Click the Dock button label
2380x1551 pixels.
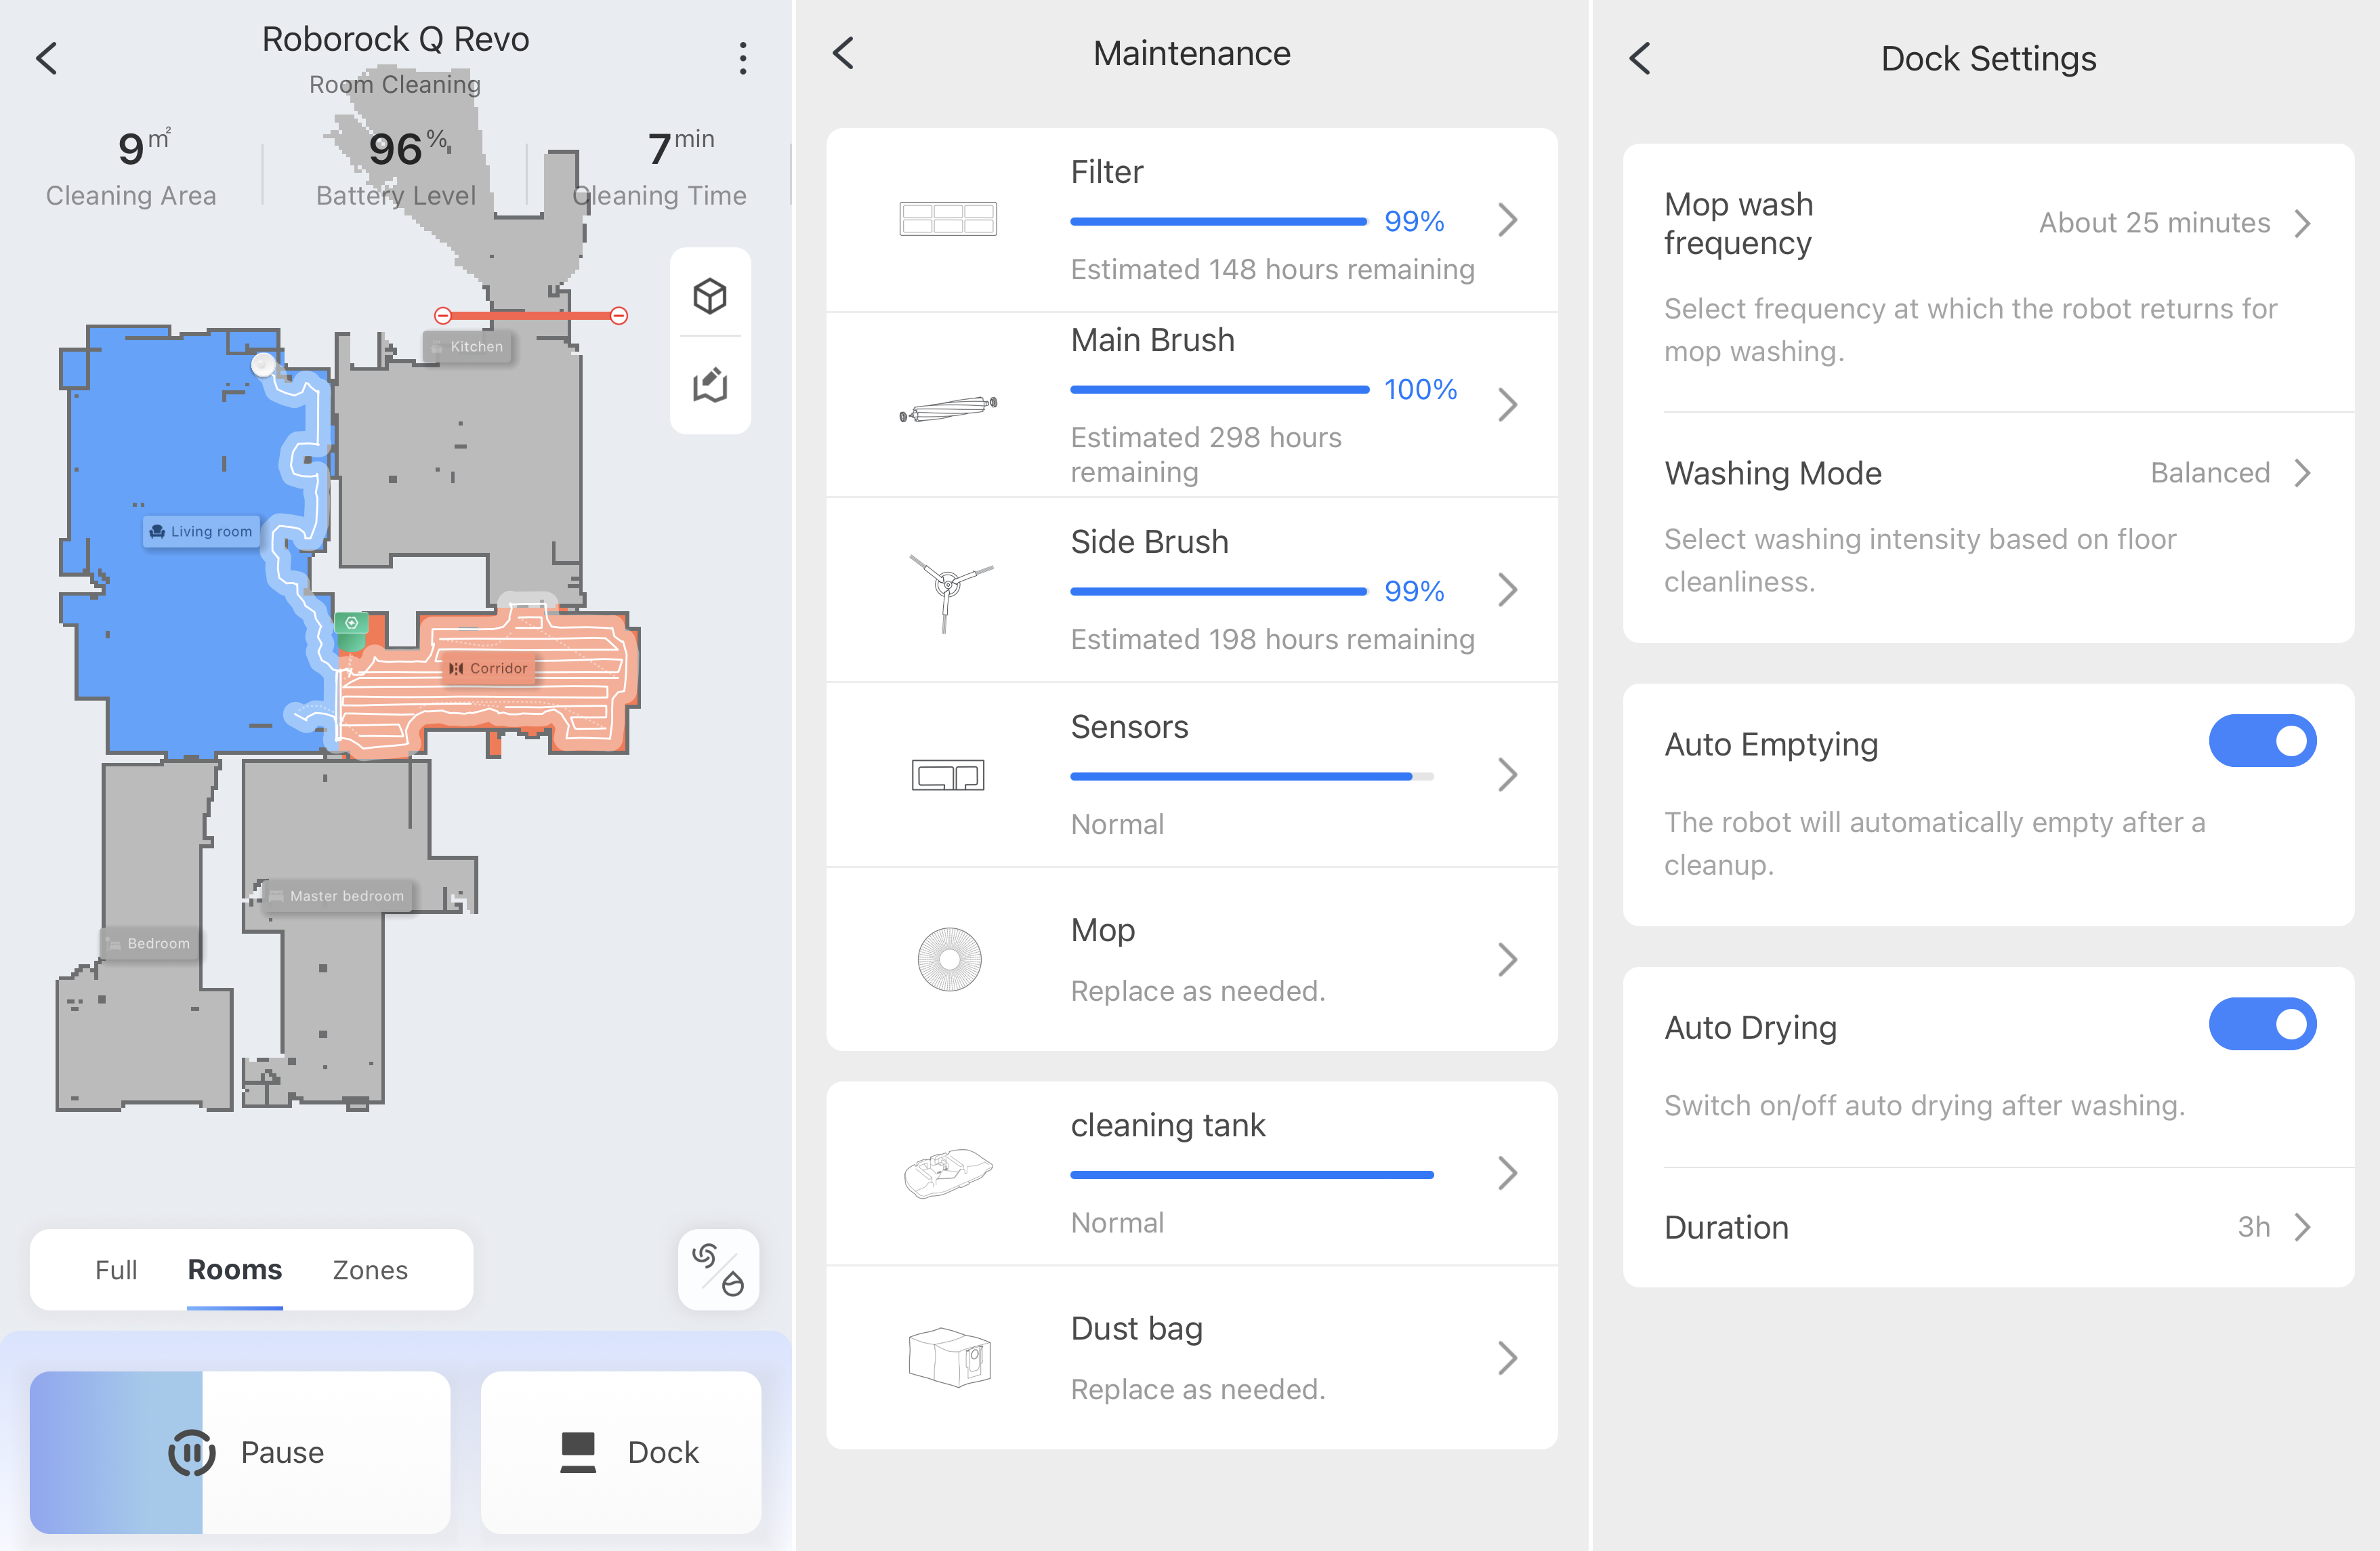pyautogui.click(x=663, y=1452)
